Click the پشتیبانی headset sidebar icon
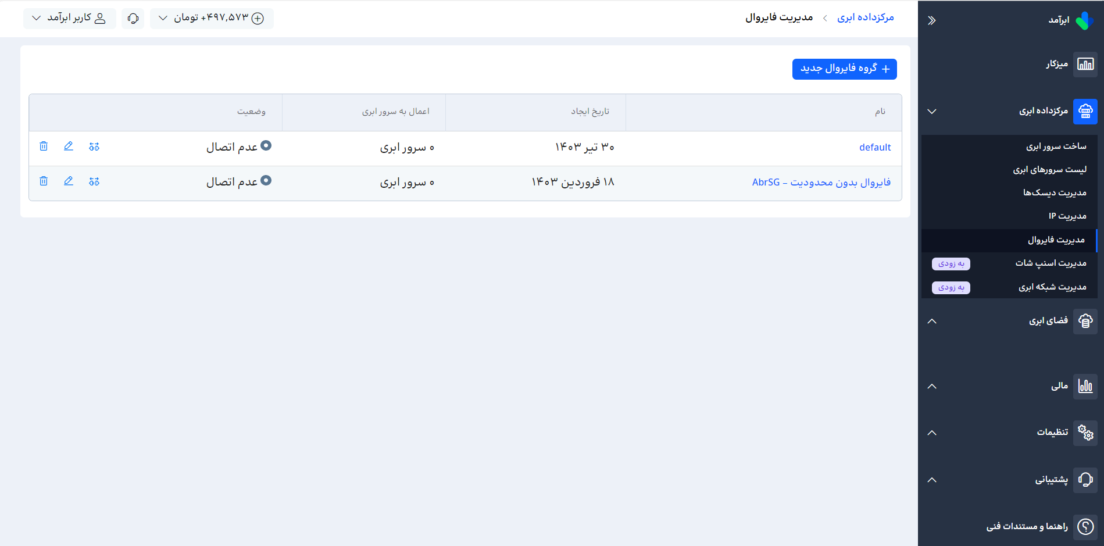The width and height of the screenshot is (1104, 546). [1085, 480]
